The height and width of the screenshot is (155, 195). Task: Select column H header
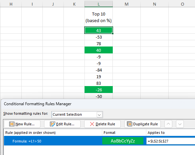(x=11, y=4)
